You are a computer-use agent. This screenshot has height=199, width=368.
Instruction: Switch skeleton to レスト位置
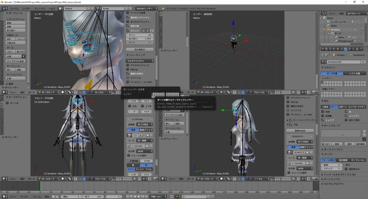pyautogui.click(x=355, y=74)
